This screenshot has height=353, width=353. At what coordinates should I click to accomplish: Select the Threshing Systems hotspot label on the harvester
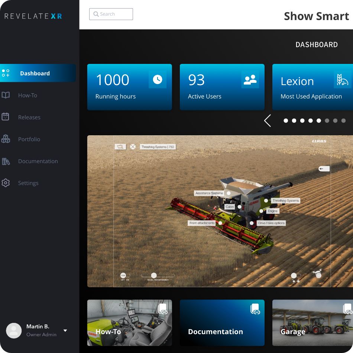285,200
